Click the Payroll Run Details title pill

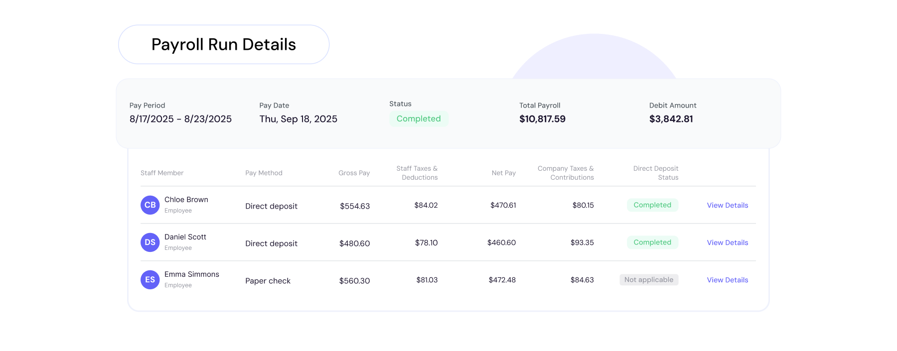(x=224, y=44)
